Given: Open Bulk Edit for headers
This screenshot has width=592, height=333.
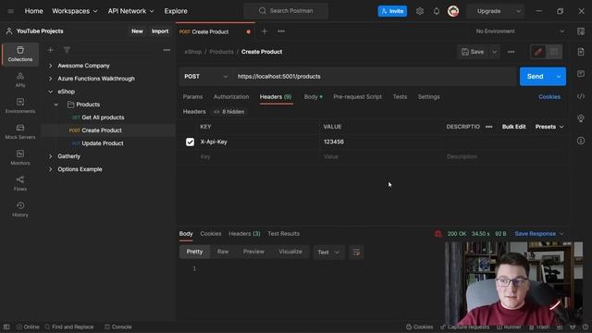Looking at the screenshot, I should tap(513, 127).
